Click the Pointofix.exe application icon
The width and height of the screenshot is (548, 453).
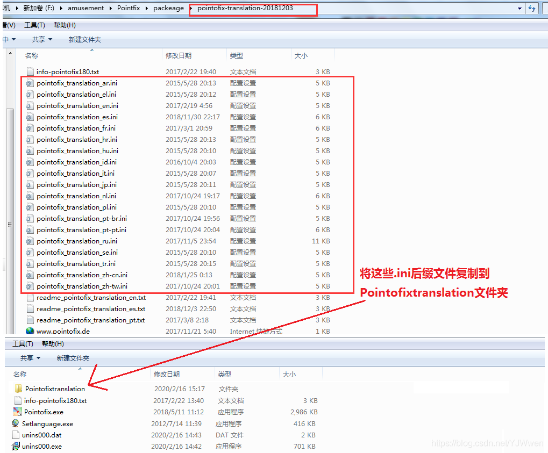[17, 412]
